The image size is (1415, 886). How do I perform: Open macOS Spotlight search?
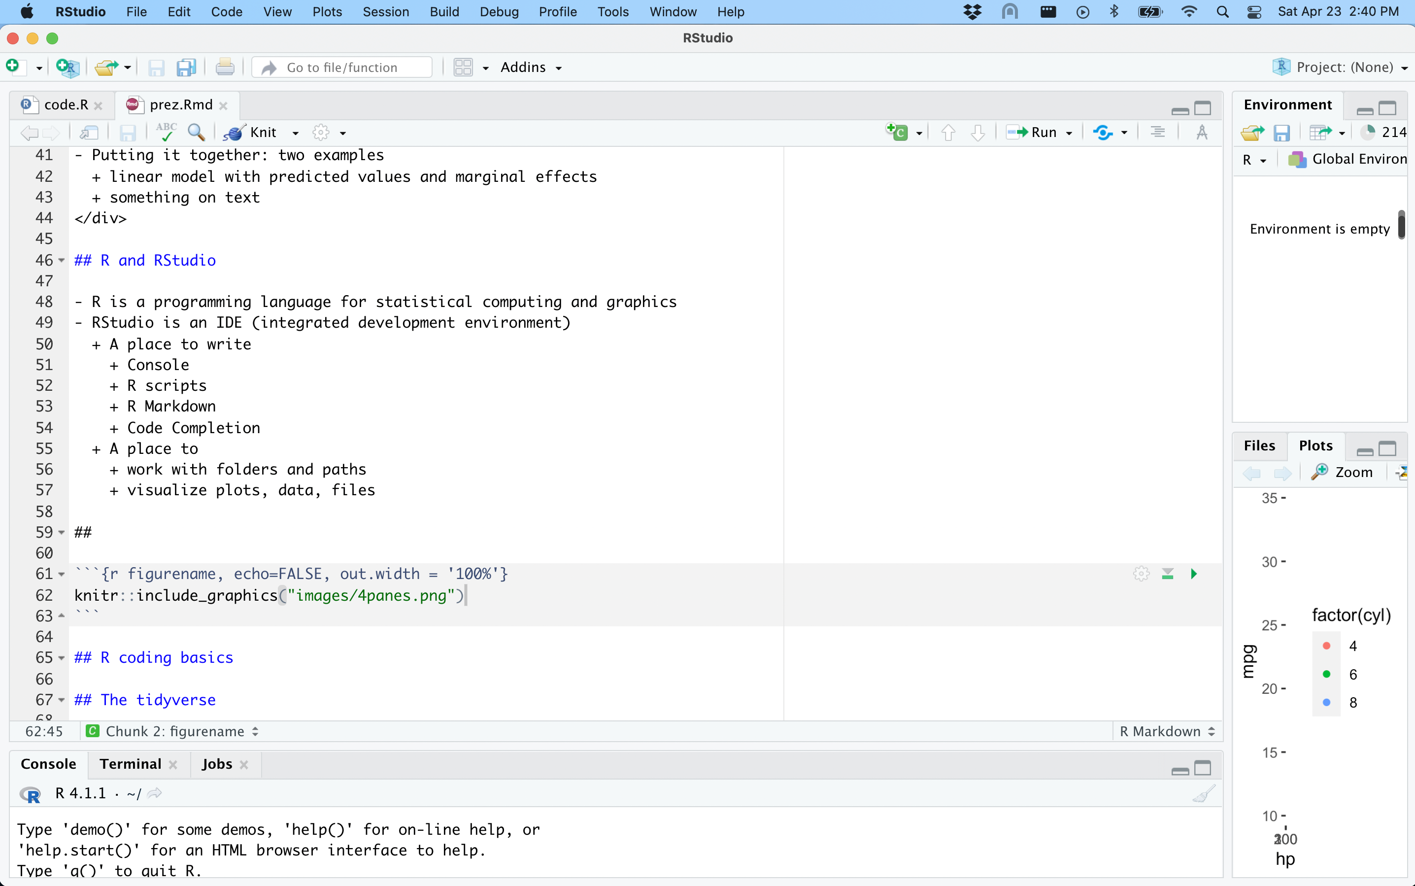click(1222, 12)
